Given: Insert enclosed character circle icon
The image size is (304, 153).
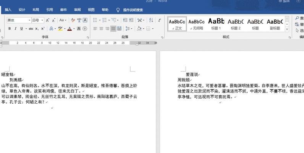Looking at the screenshot, I should (85, 29).
